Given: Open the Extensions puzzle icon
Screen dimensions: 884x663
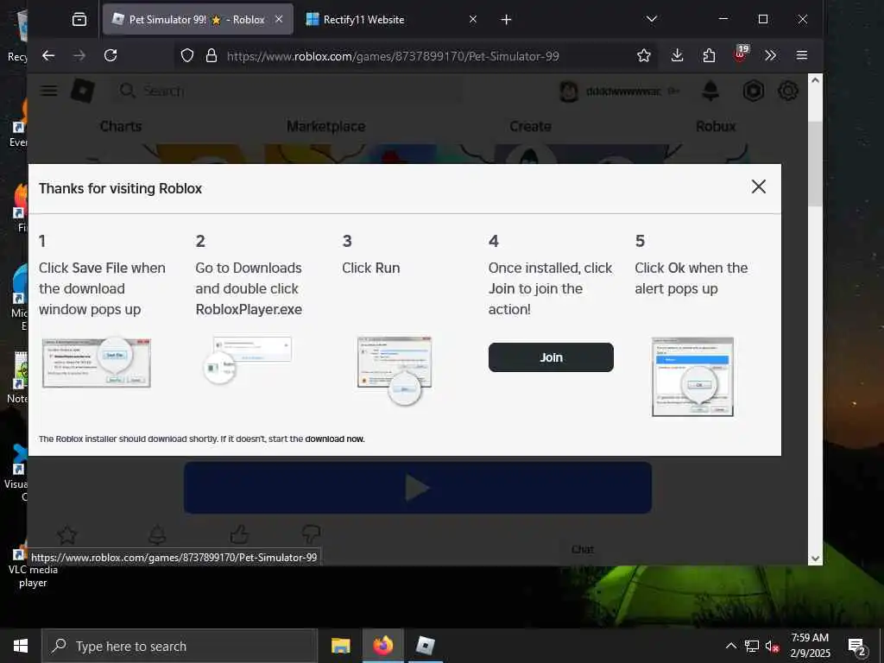Looking at the screenshot, I should pos(709,55).
